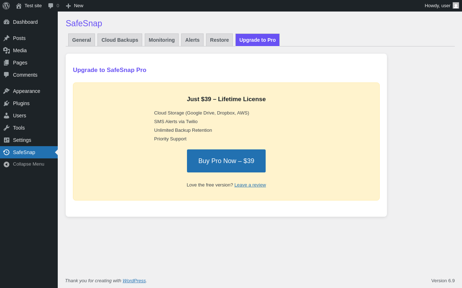Click the Priority Support line

[x=170, y=139]
